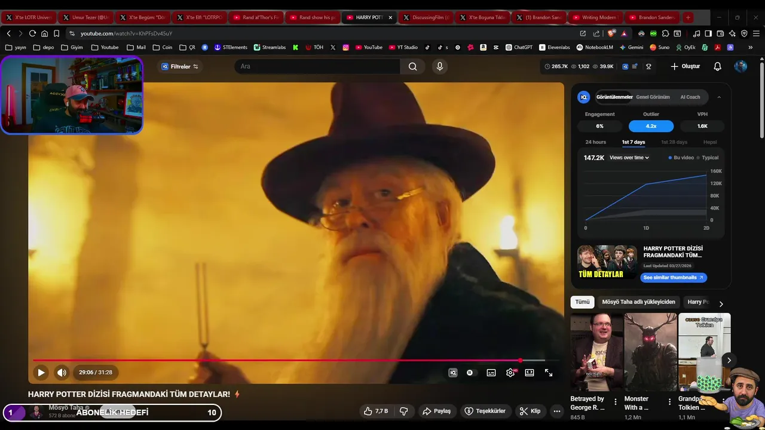Open YT Studio bookmark
The image size is (765, 430).
point(403,47)
